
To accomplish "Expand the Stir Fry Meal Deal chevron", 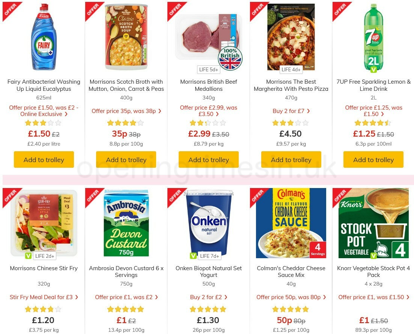I will pyautogui.click(x=76, y=297).
